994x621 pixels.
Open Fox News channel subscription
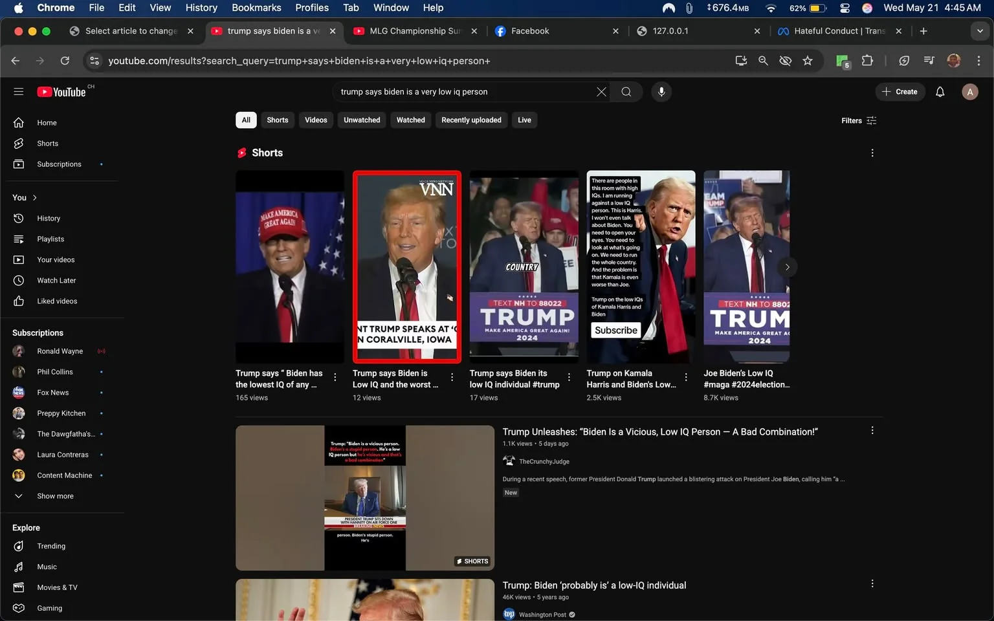pyautogui.click(x=61, y=392)
